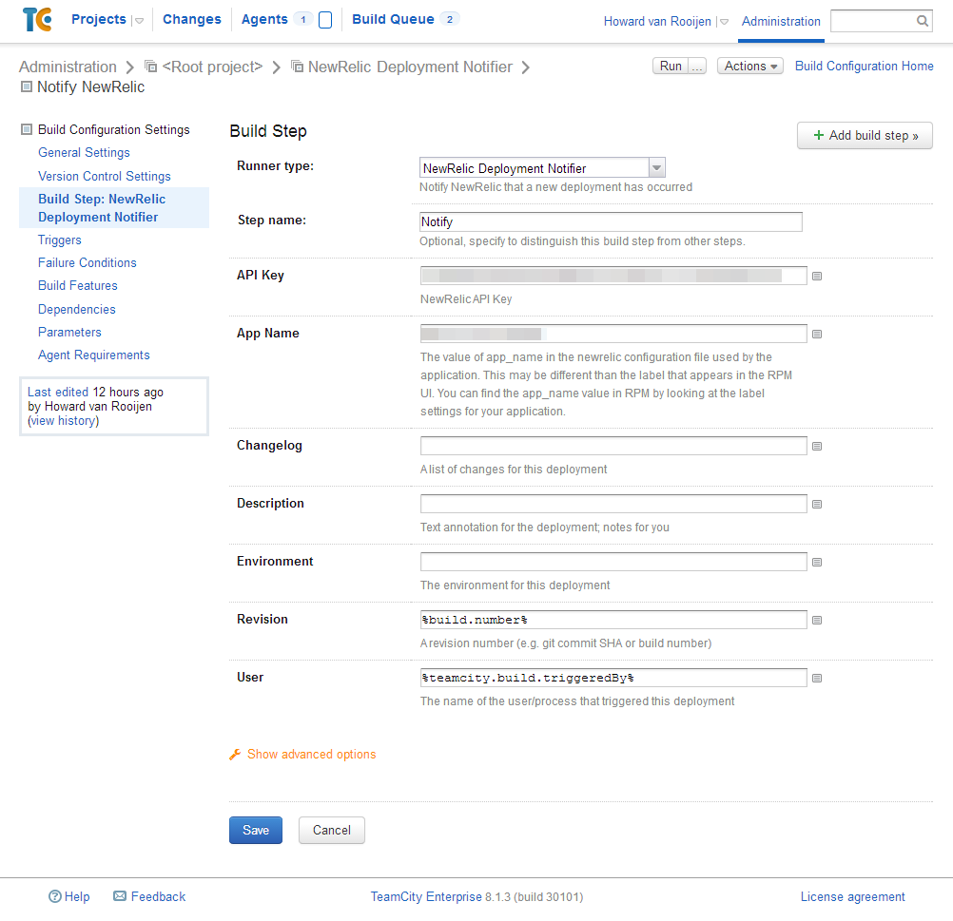953x921 pixels.
Task: Click the Agents count badge 1
Action: click(x=302, y=19)
